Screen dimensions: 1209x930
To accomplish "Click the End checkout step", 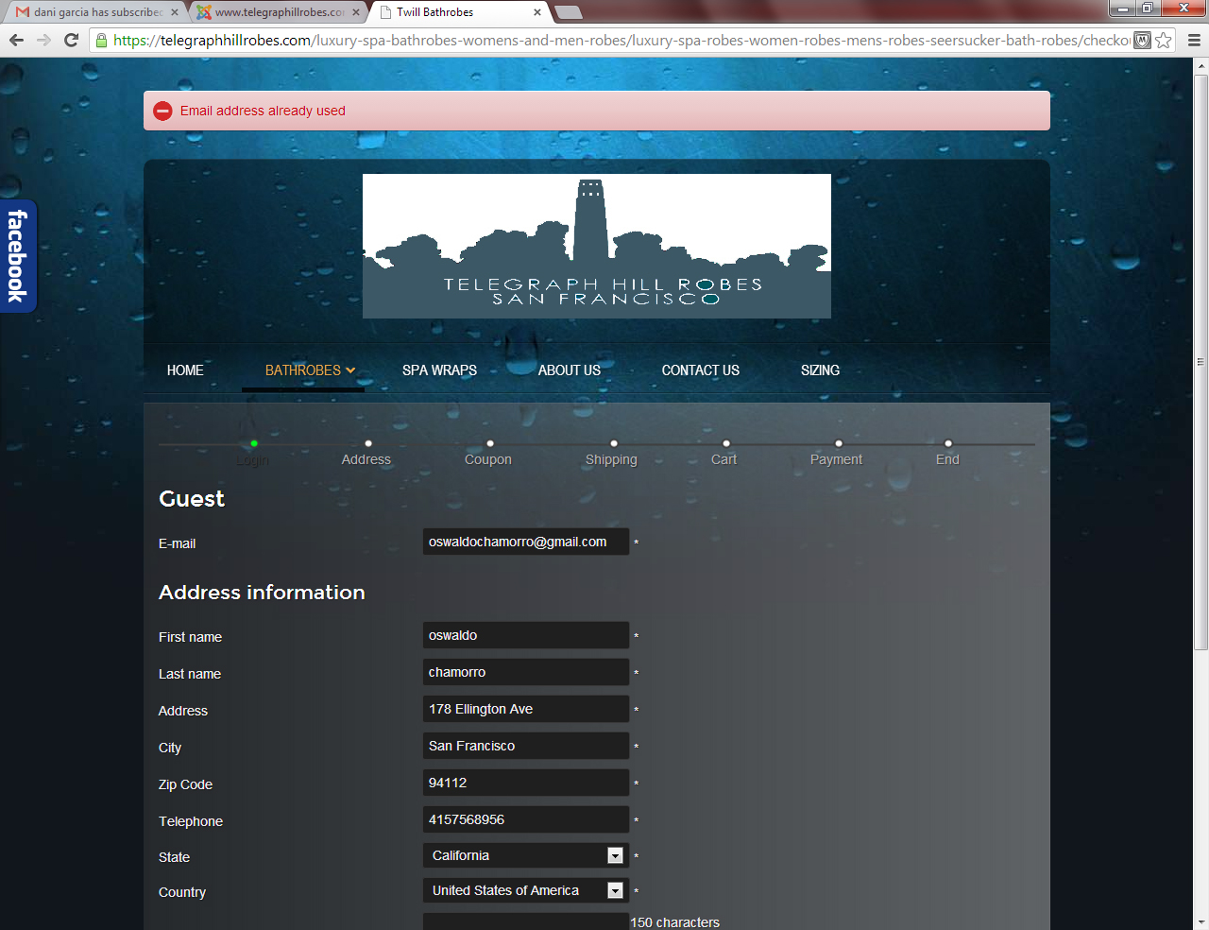I will [x=947, y=459].
